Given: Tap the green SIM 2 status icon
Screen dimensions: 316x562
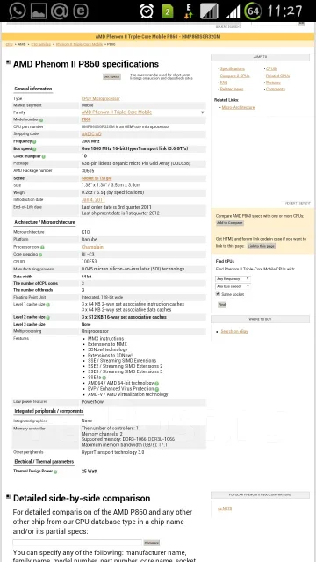Looking at the screenshot, I should point(168,11).
